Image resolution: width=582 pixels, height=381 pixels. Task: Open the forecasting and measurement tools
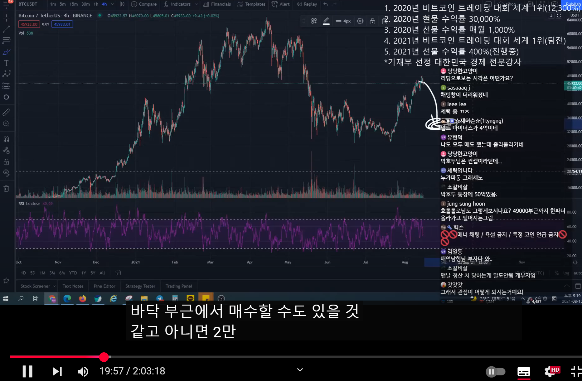coord(6,86)
